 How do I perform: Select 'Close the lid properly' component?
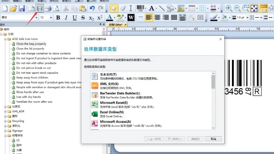(30, 49)
